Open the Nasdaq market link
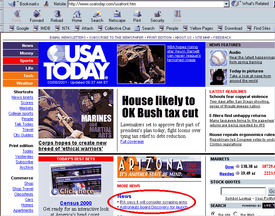Screen dimensions: 275x216 pos(227,174)
